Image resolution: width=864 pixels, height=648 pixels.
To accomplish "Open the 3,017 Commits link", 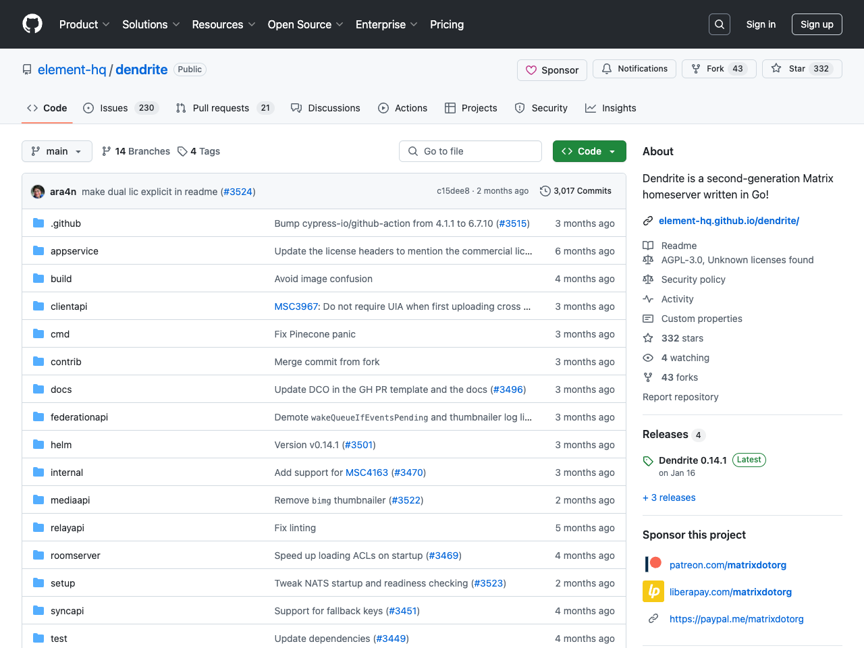I will pyautogui.click(x=576, y=191).
